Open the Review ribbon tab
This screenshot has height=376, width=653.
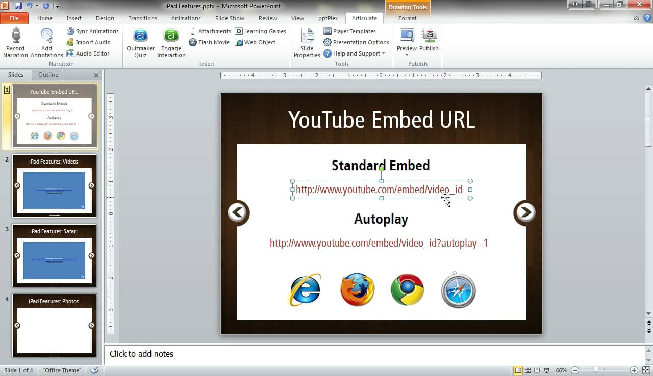click(x=268, y=18)
